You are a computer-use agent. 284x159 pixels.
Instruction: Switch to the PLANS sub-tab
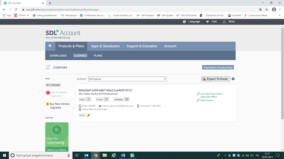98,55
